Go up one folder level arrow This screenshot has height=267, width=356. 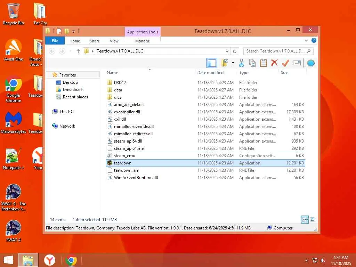click(78, 51)
